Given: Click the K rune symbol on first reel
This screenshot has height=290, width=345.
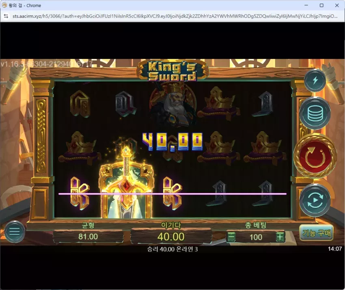Looking at the screenshot, I should pos(80,193).
